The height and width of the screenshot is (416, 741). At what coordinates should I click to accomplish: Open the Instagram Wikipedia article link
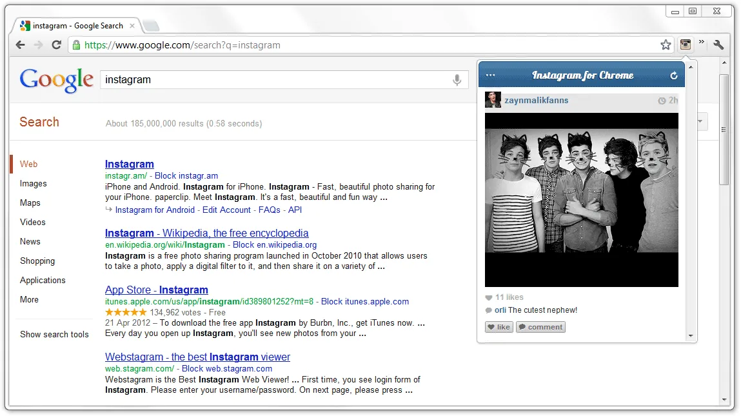tap(206, 233)
